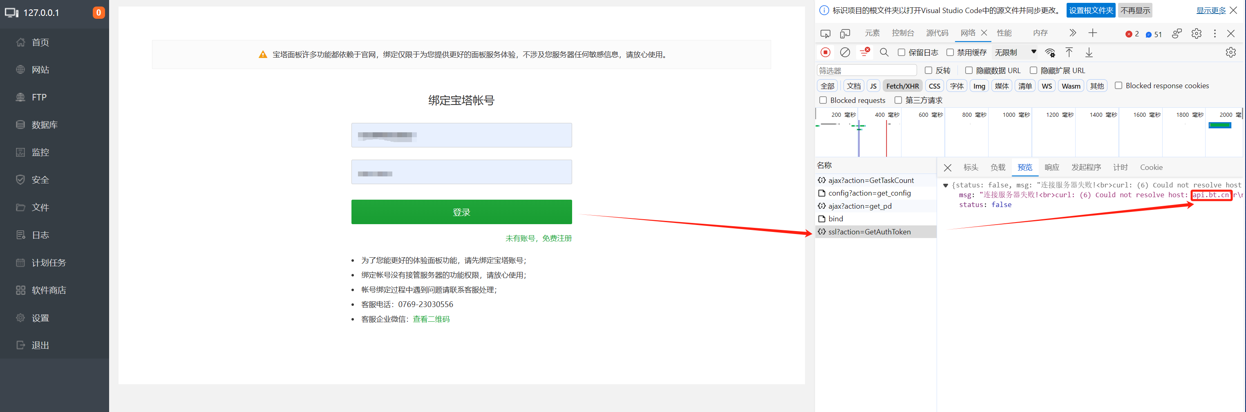Toggle device emulation icon in DevTools
Image resolution: width=1246 pixels, height=412 pixels.
[x=845, y=33]
